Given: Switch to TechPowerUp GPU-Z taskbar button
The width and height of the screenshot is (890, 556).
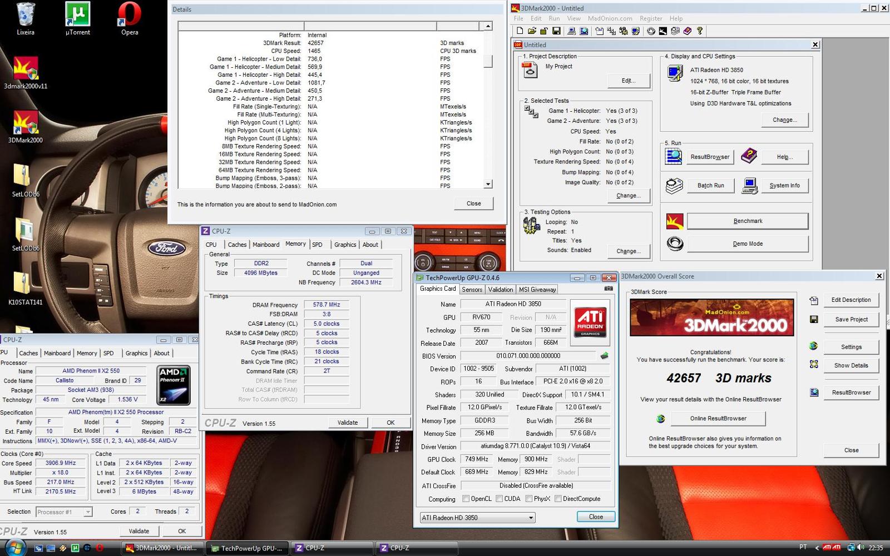Looking at the screenshot, I should 248,548.
